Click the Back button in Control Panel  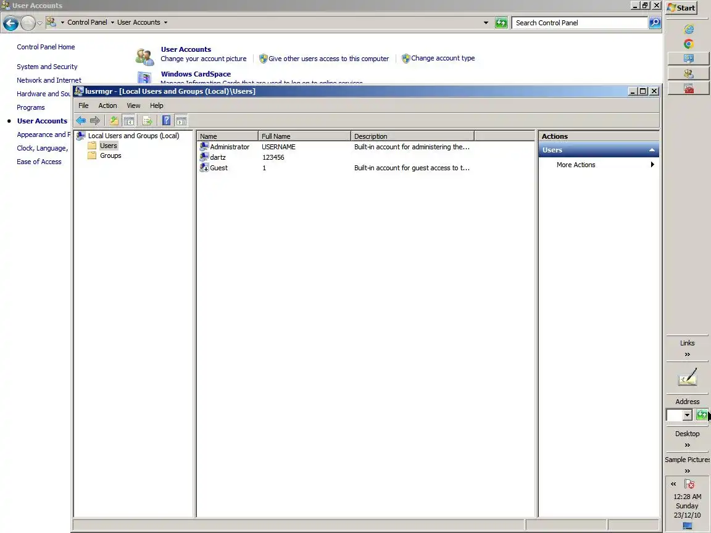[11, 23]
